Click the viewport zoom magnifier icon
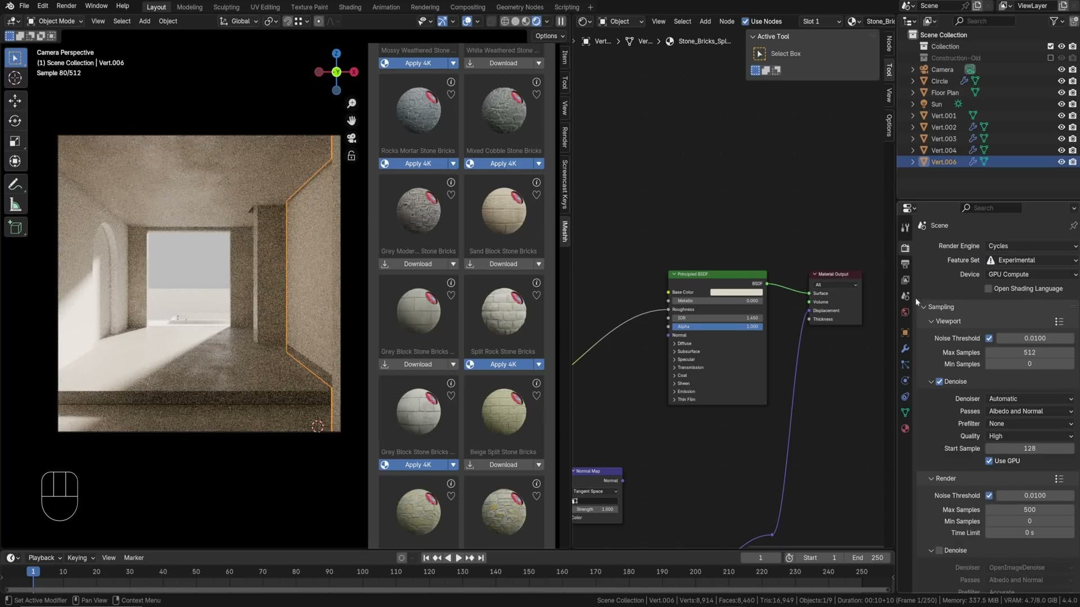 352,103
